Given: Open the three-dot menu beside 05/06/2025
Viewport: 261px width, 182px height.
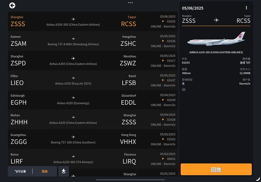Looking at the screenshot, I should [x=246, y=8].
